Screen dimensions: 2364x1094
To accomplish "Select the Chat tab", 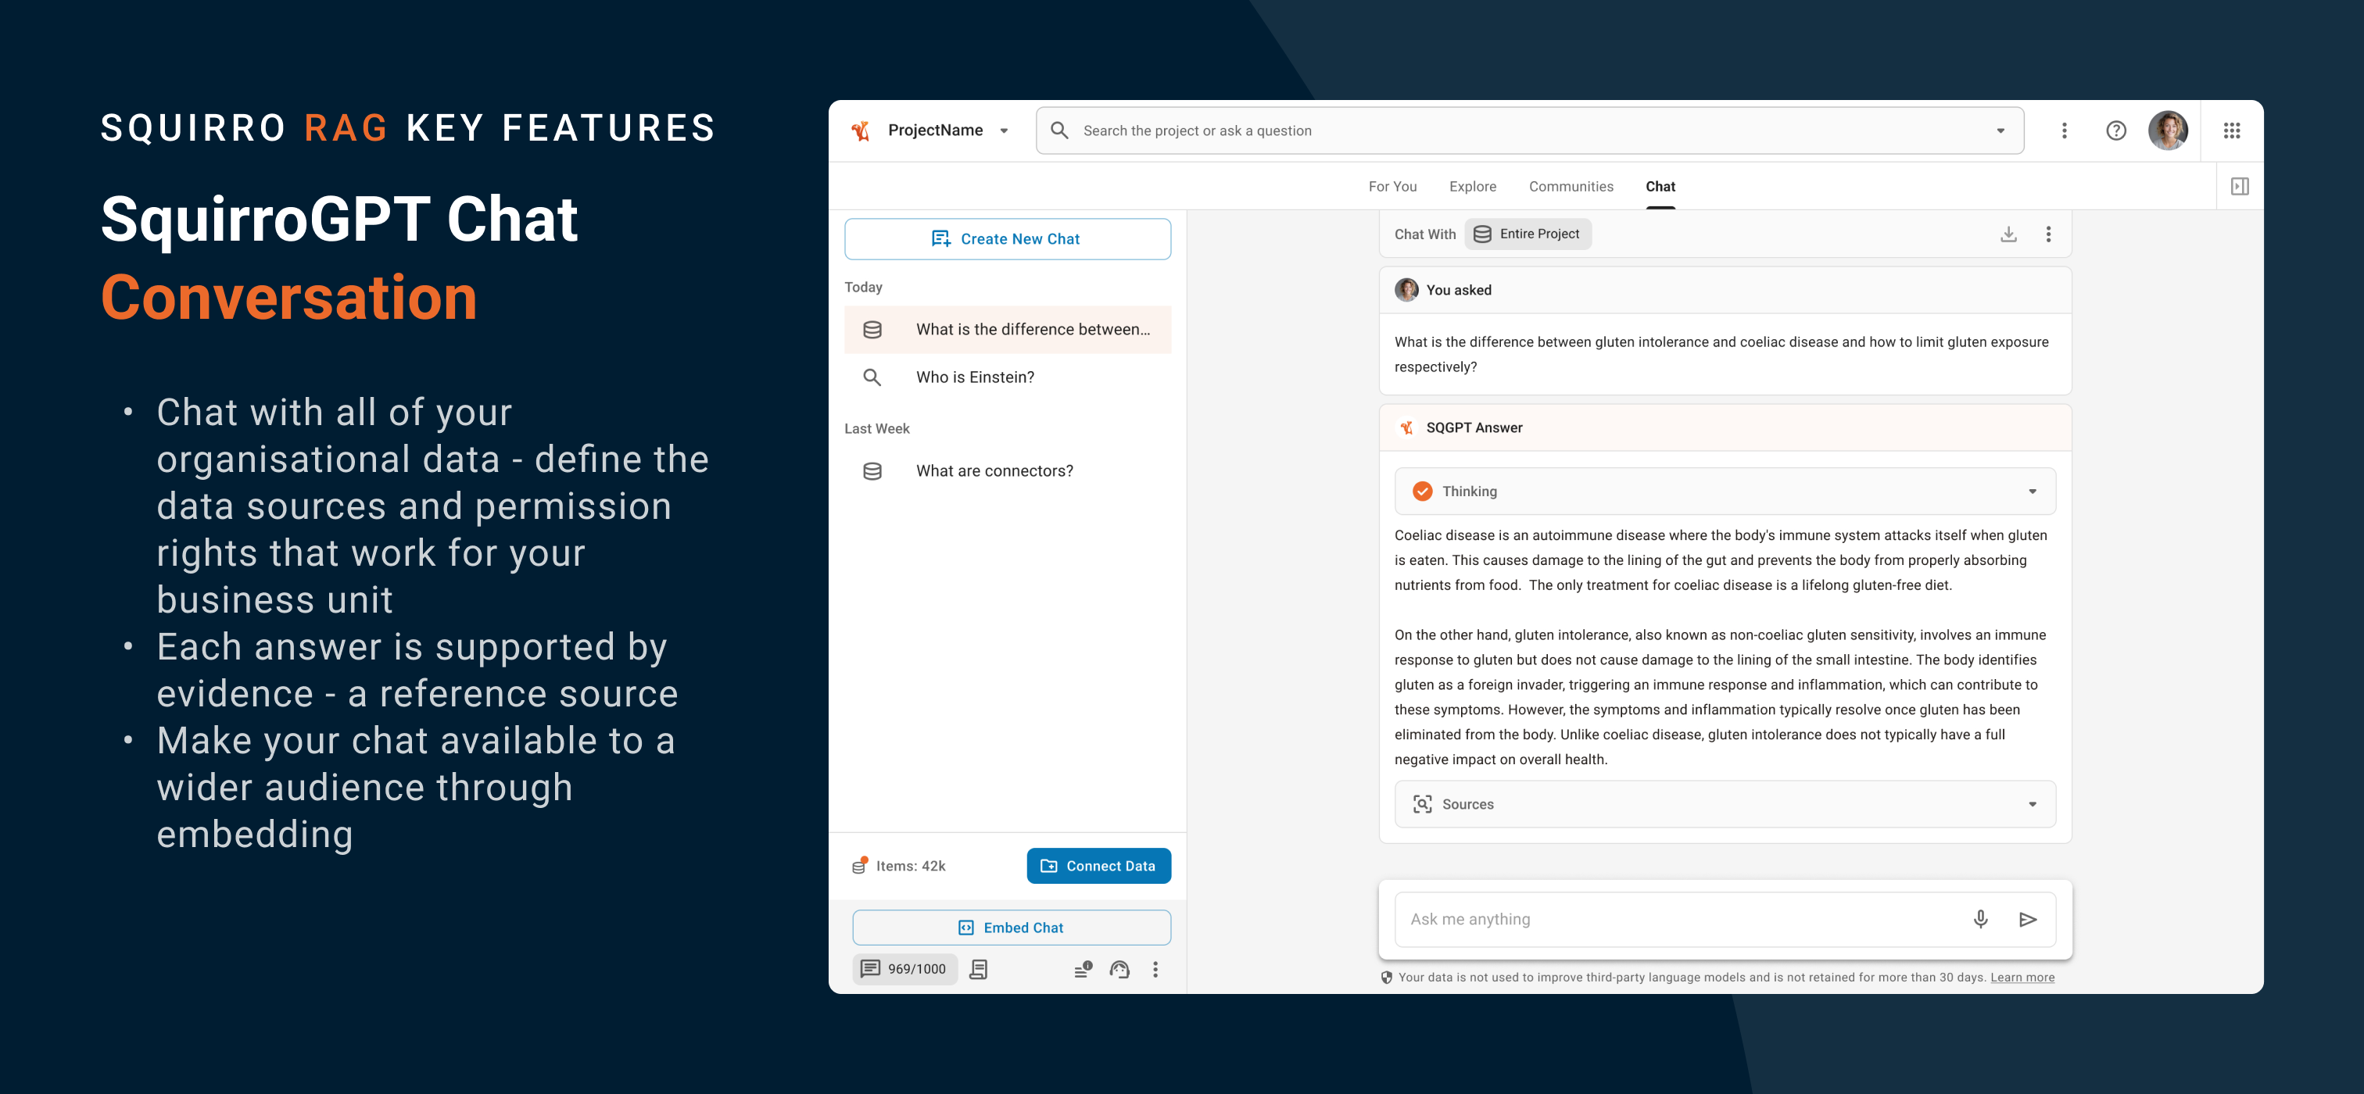I will click(x=1658, y=187).
